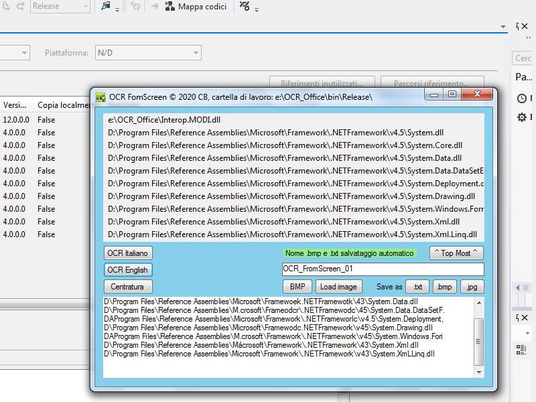
Task: Click the OCR FomScreen app title icon
Action: (x=100, y=97)
